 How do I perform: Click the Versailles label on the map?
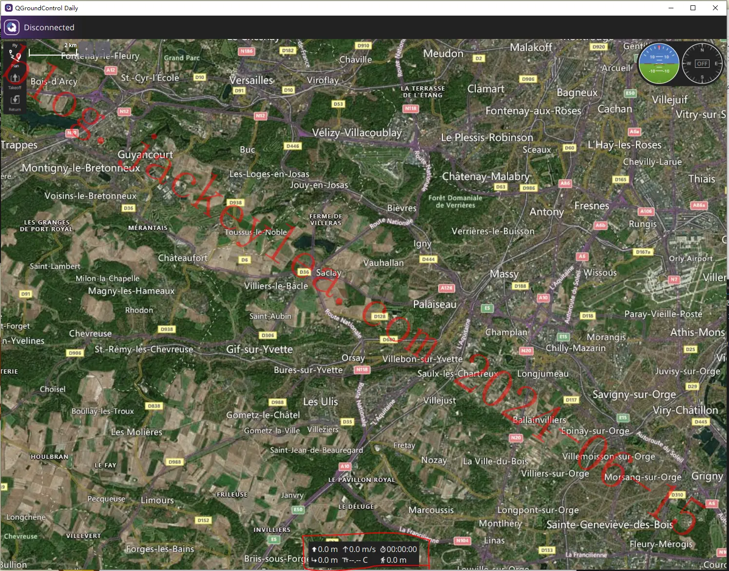pos(251,80)
